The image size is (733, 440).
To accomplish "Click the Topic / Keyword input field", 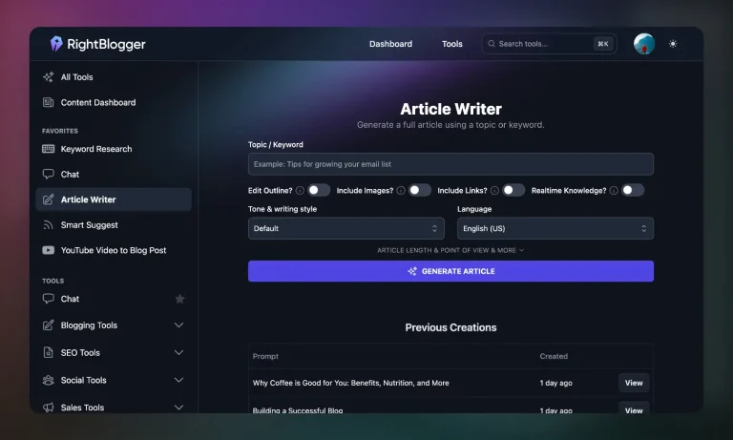I will pos(450,164).
